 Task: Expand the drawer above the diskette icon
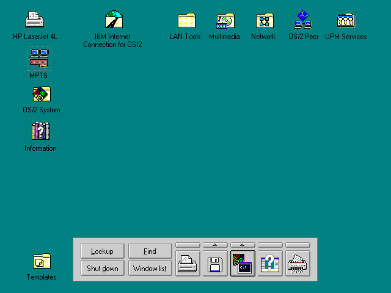coord(215,245)
